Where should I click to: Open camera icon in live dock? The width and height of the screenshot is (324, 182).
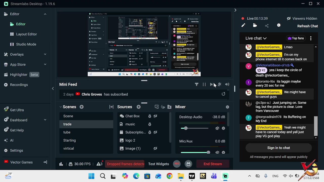pyautogui.click(x=255, y=25)
